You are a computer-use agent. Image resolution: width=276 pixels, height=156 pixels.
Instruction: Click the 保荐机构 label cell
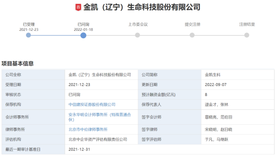[x=33, y=105]
